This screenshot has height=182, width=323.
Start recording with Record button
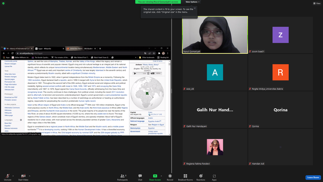(170, 177)
